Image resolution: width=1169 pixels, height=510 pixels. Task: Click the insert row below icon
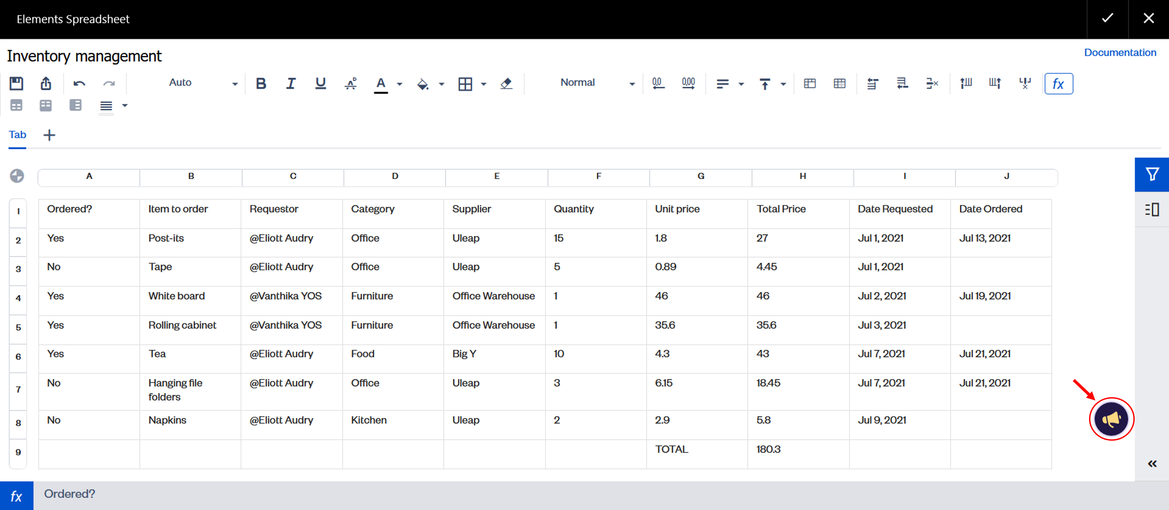pos(902,83)
